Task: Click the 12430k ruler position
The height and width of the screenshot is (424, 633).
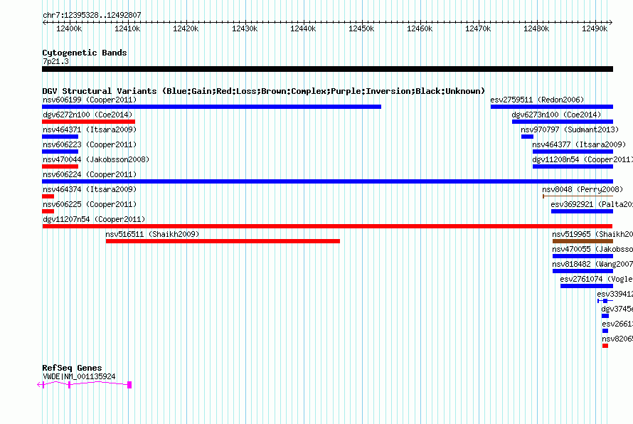Action: (245, 28)
